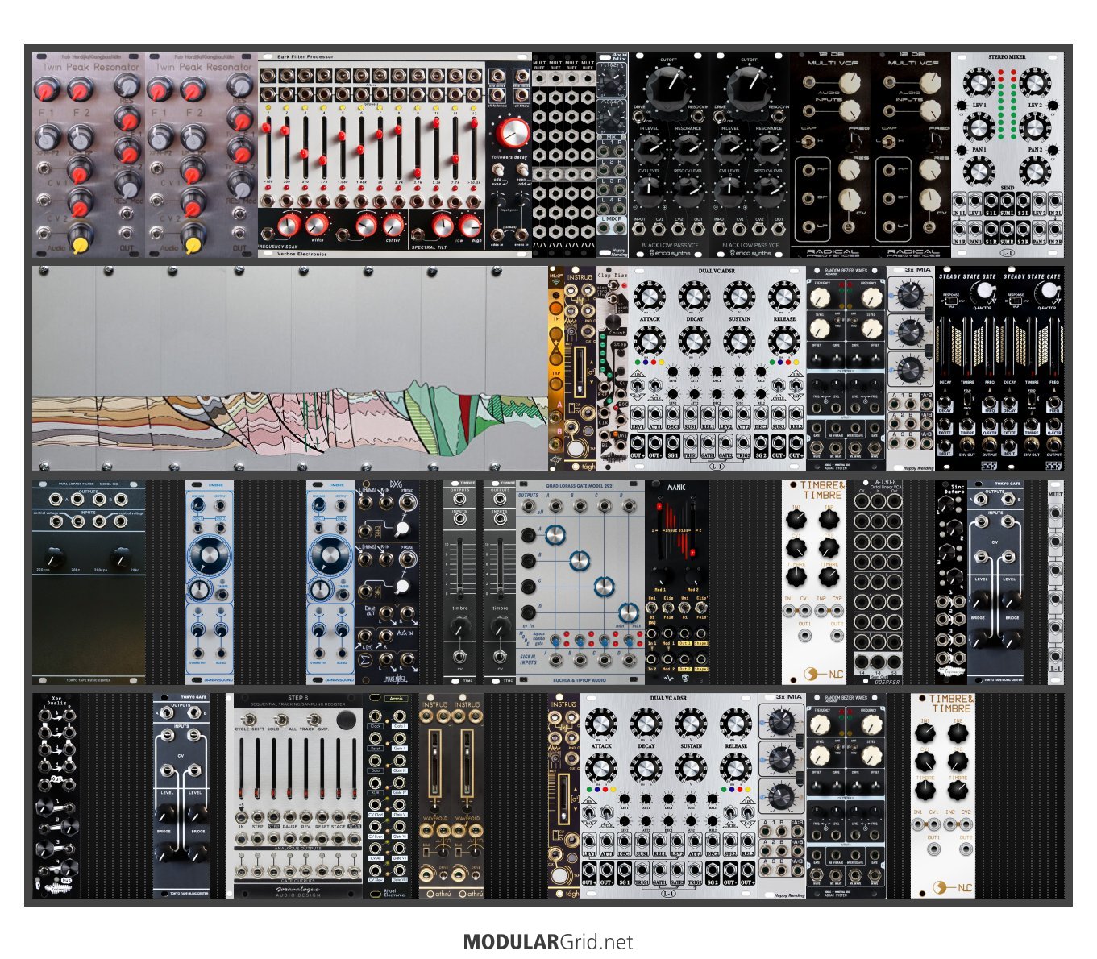Click the Spectral Tilt low knob

pos(443,225)
